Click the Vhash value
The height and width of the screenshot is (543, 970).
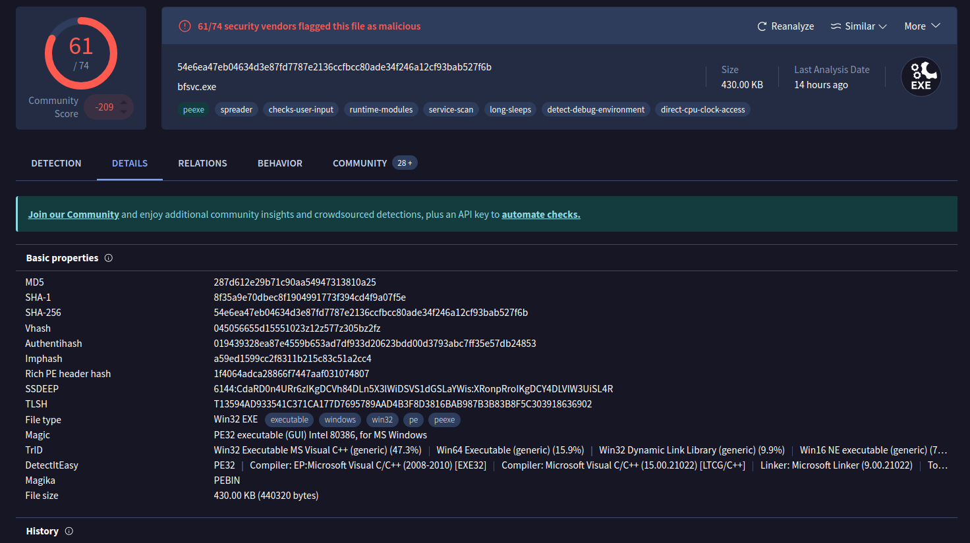pyautogui.click(x=297, y=328)
